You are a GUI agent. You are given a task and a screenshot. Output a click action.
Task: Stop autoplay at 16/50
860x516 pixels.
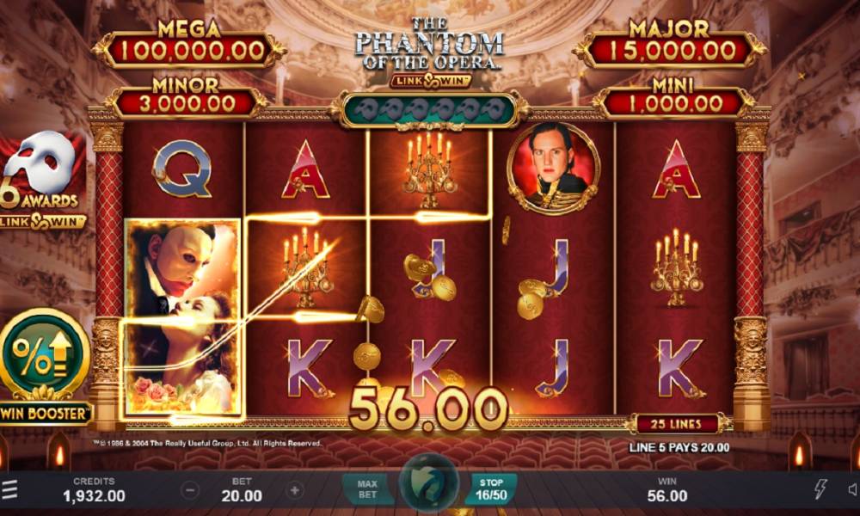point(491,489)
